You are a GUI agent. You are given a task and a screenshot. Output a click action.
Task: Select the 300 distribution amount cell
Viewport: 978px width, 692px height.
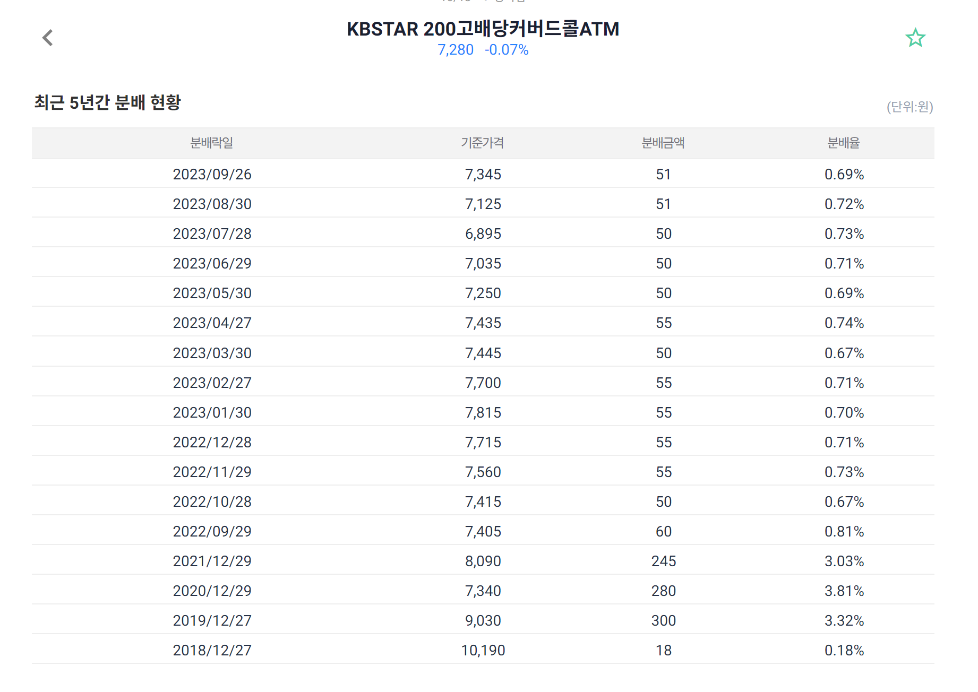click(664, 620)
